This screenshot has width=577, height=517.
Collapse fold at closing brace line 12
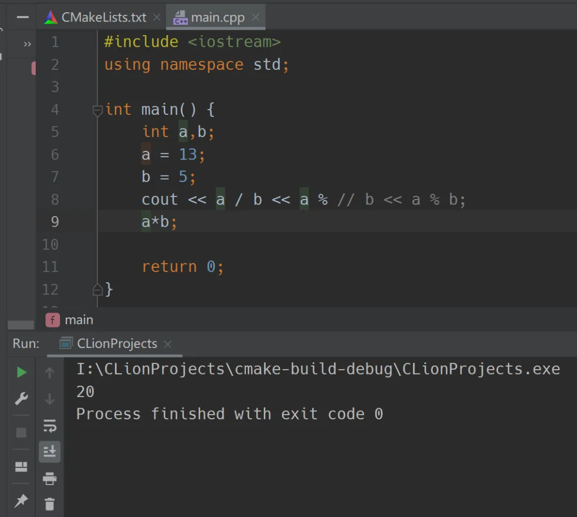tap(97, 290)
